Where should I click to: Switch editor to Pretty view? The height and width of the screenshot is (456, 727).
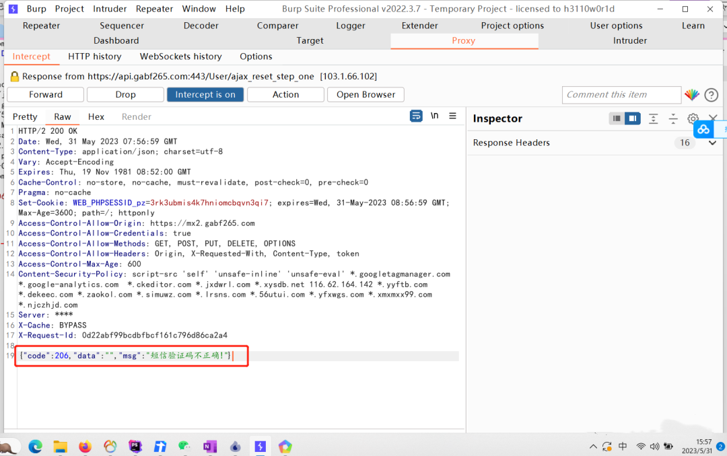(25, 117)
